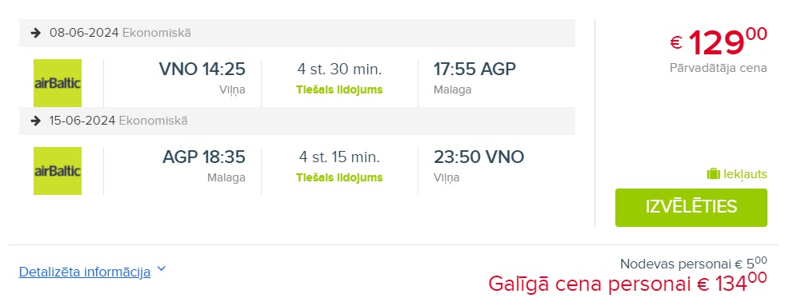This screenshot has width=785, height=302.
Task: Click the arrow icon next to 08-06-2024
Action: click(x=35, y=33)
